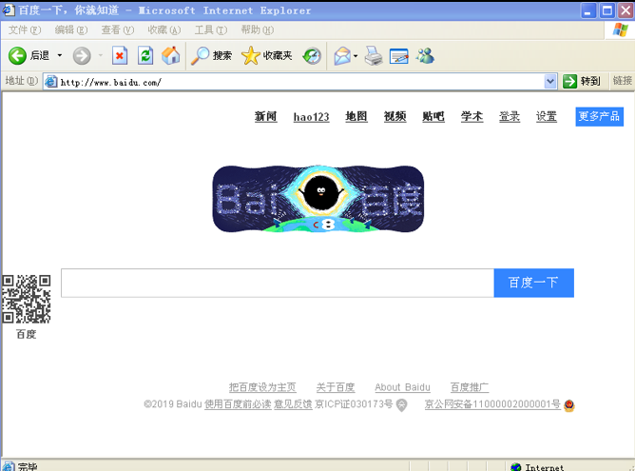Click the Messenger people icon
This screenshot has width=635, height=471.
pos(426,56)
